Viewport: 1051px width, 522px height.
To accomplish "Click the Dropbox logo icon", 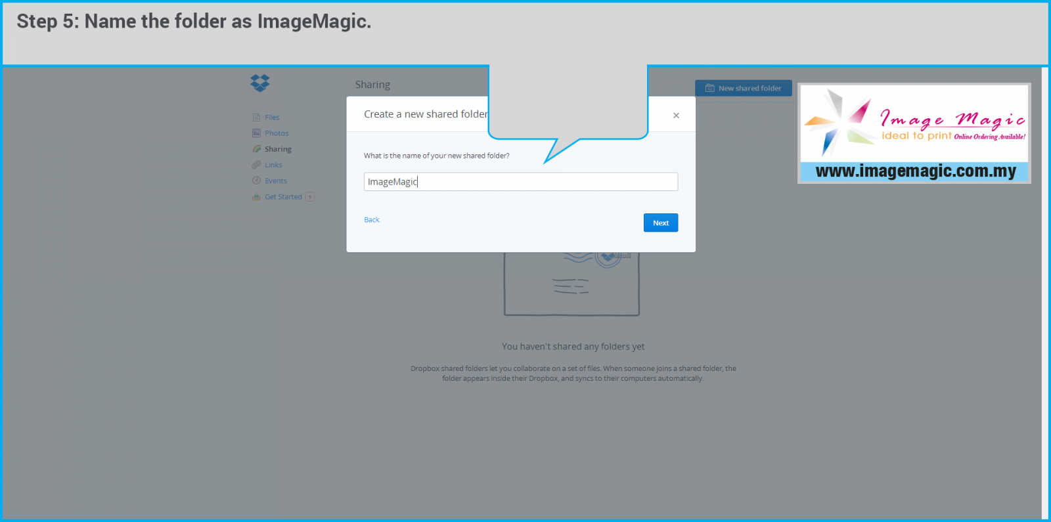I will (260, 83).
